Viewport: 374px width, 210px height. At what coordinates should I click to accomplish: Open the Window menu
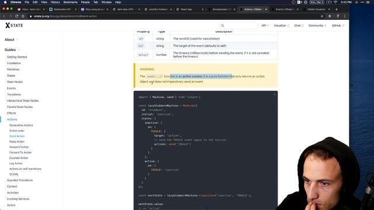(106, 2)
